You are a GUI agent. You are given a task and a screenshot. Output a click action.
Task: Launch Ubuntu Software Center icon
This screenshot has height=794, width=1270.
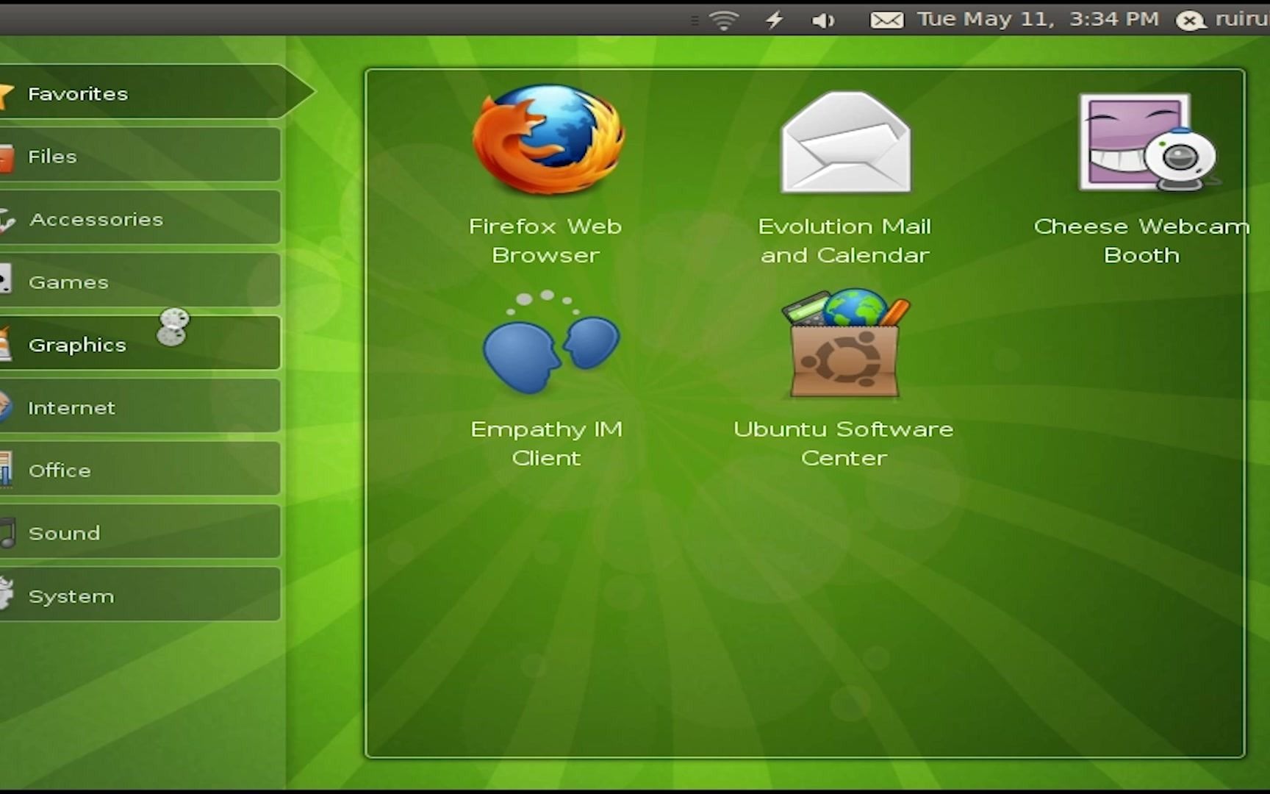click(845, 343)
